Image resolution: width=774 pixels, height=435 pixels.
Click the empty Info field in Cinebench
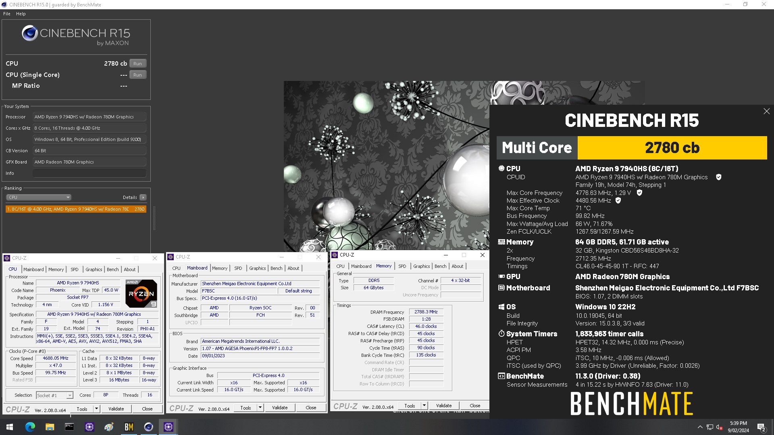pyautogui.click(x=89, y=173)
